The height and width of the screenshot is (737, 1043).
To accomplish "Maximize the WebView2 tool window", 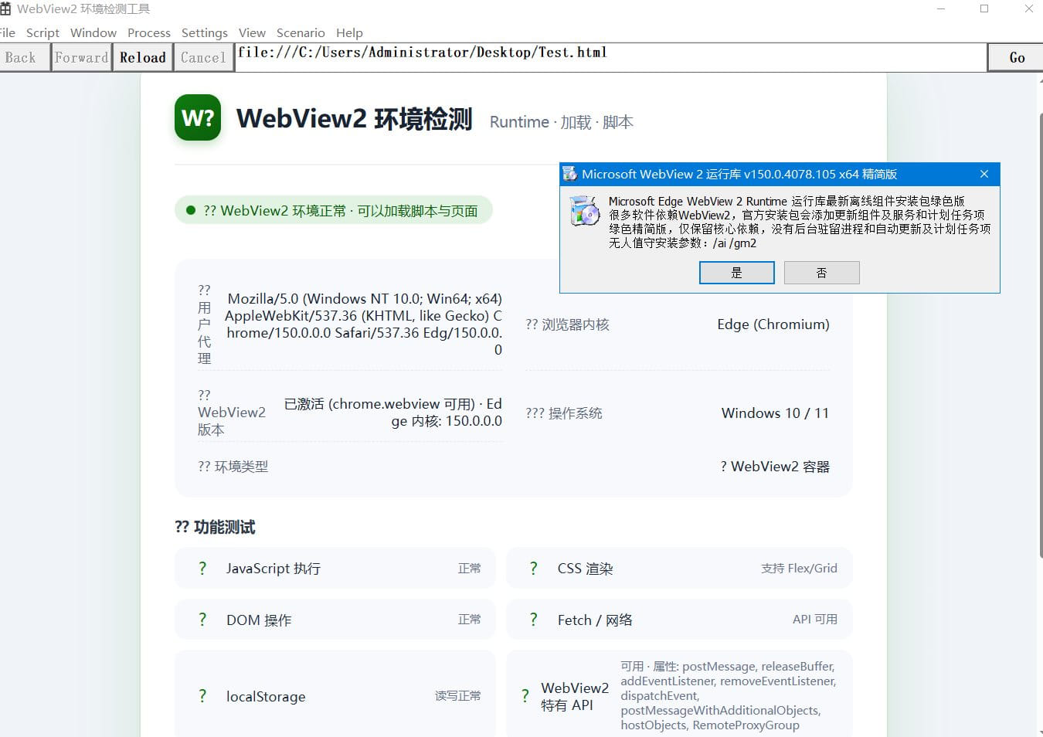I will 984,8.
